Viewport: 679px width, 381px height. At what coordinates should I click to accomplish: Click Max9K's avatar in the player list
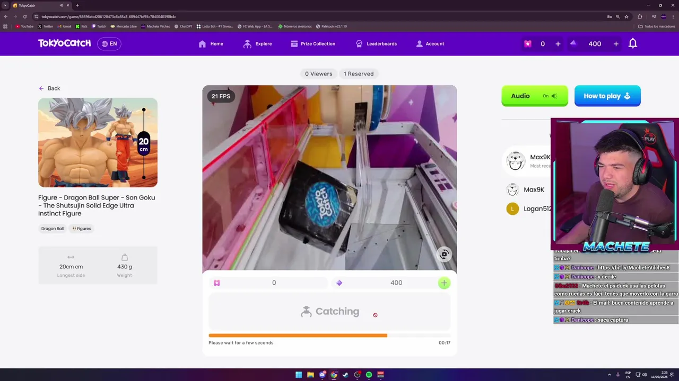(x=512, y=189)
